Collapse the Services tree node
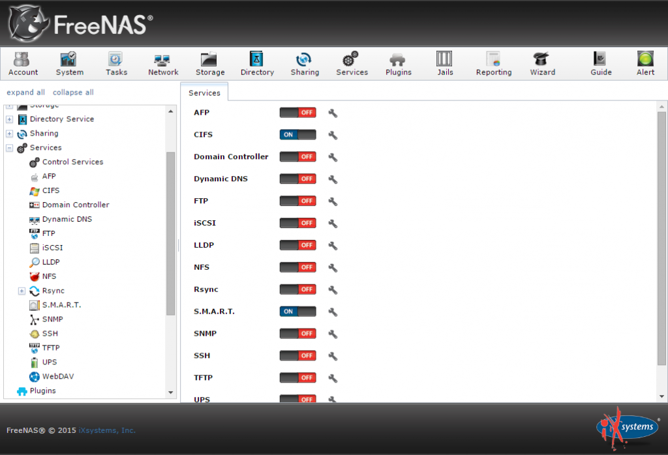668x455 pixels. pos(9,147)
